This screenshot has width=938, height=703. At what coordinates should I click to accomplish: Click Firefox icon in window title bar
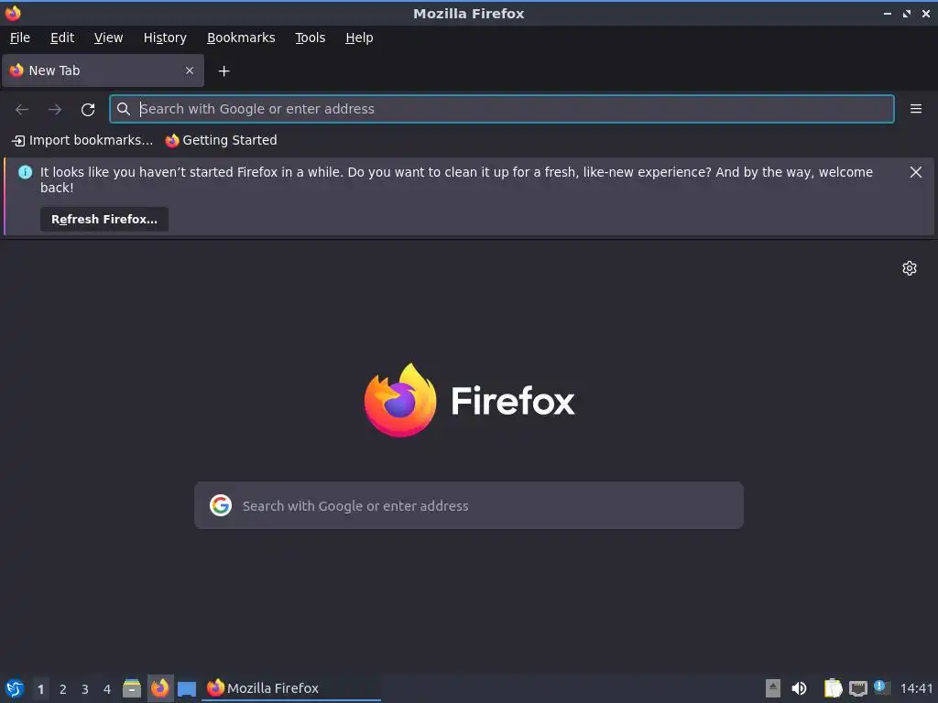tap(13, 13)
